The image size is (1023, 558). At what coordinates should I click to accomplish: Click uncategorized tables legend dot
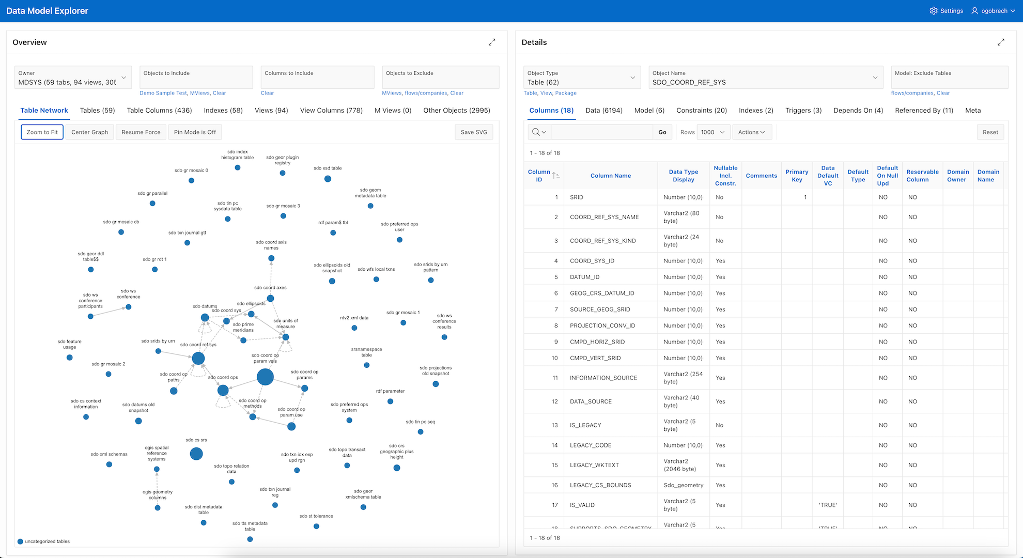20,541
